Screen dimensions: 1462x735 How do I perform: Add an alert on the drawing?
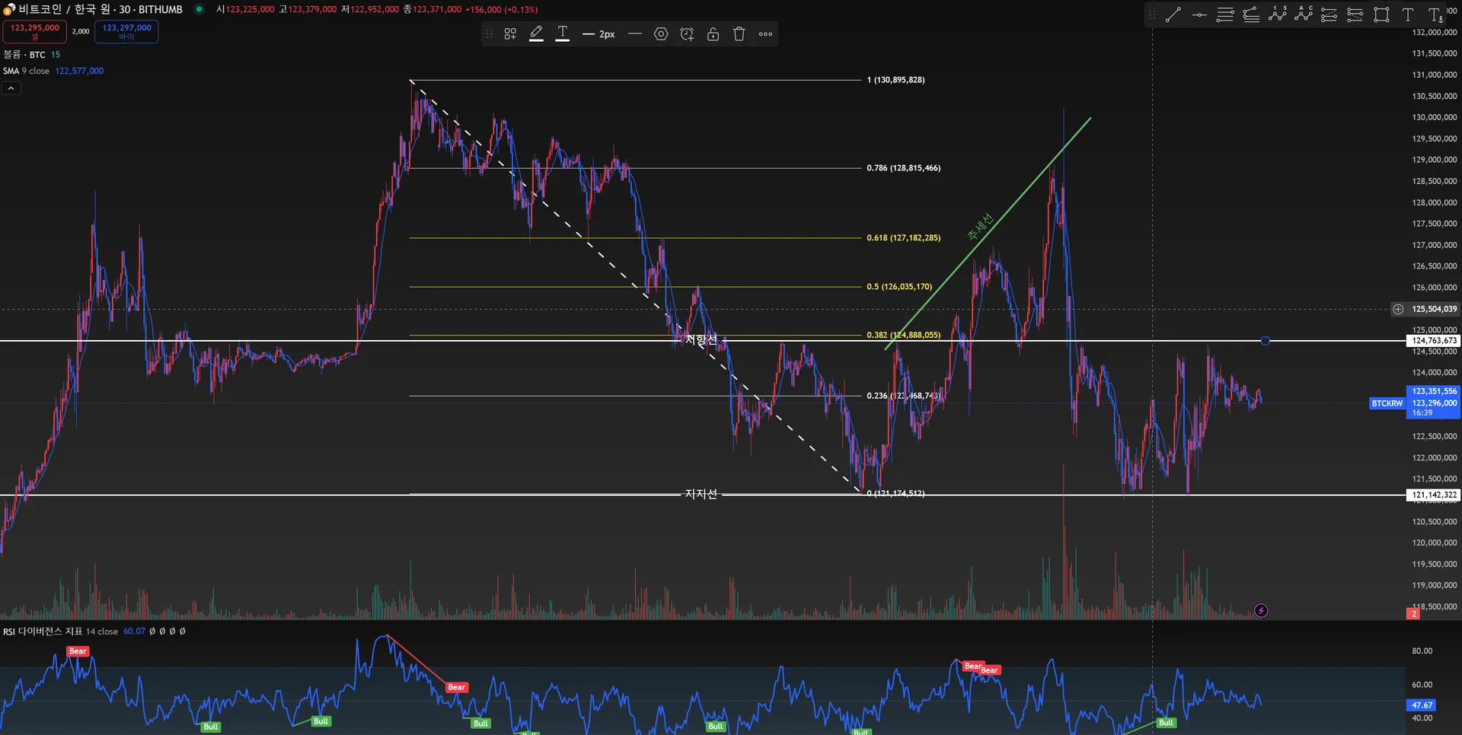tap(687, 34)
